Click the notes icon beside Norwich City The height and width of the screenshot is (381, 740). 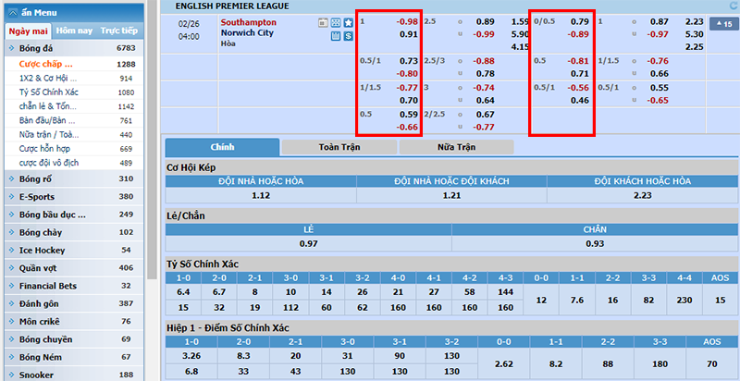336,36
